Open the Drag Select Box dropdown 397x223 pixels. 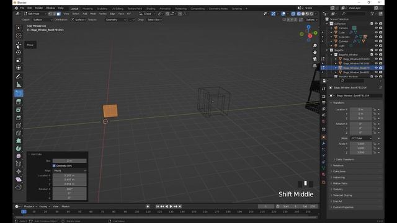click(x=154, y=20)
